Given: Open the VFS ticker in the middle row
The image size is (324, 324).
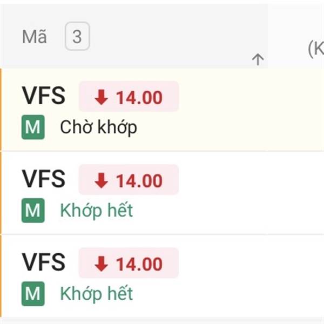Looking at the screenshot, I should [x=43, y=180].
